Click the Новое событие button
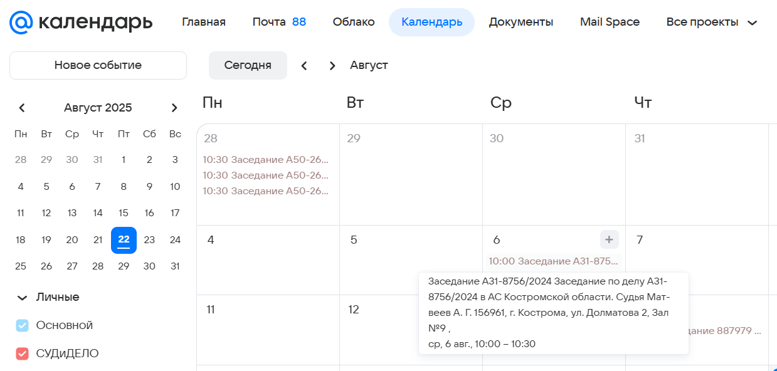 click(98, 65)
